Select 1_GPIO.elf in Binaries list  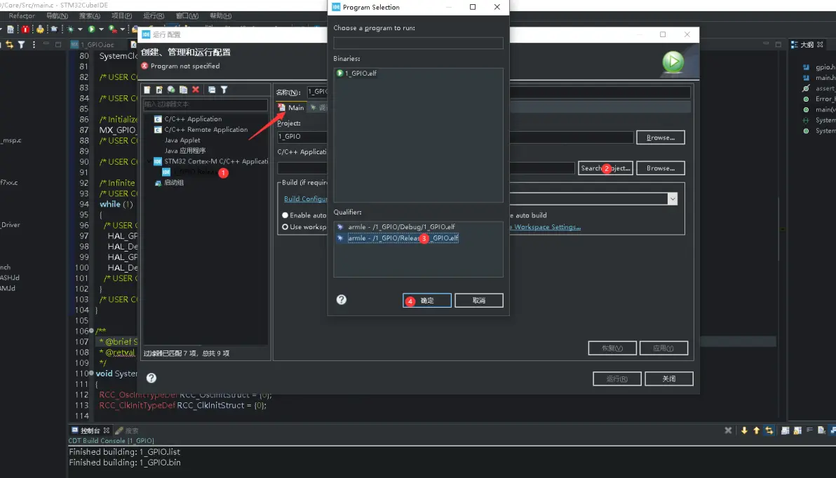(x=356, y=74)
